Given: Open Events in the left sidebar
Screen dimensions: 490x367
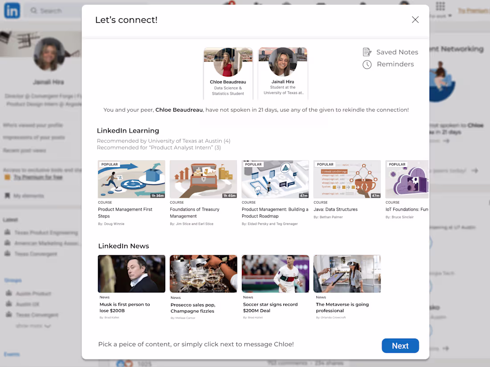Looking at the screenshot, I should pos(12,354).
